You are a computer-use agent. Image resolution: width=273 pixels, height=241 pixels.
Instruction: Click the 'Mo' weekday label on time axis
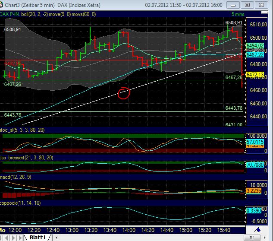tap(3, 230)
